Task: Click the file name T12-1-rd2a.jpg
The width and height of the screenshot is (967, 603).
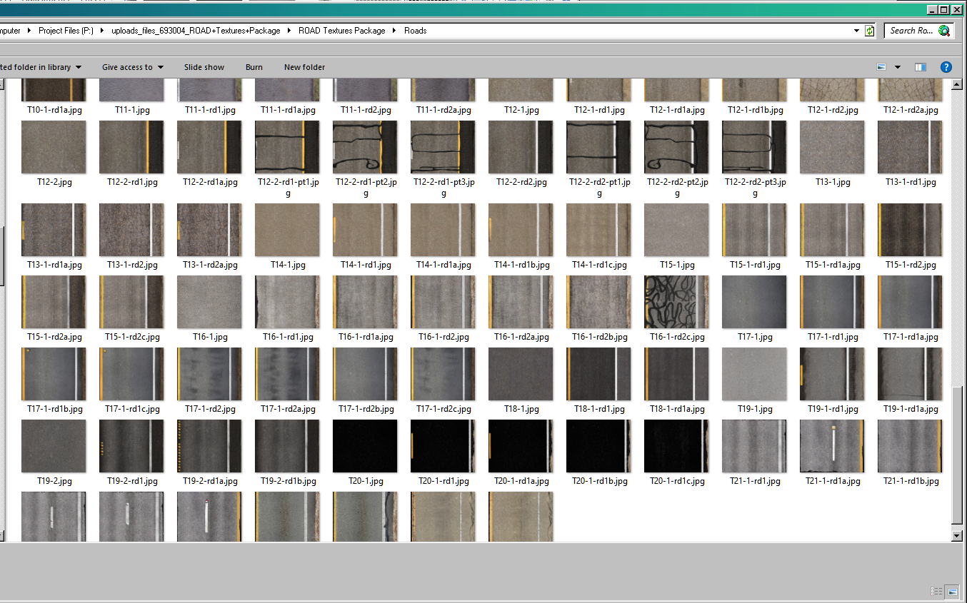Action: (x=911, y=111)
